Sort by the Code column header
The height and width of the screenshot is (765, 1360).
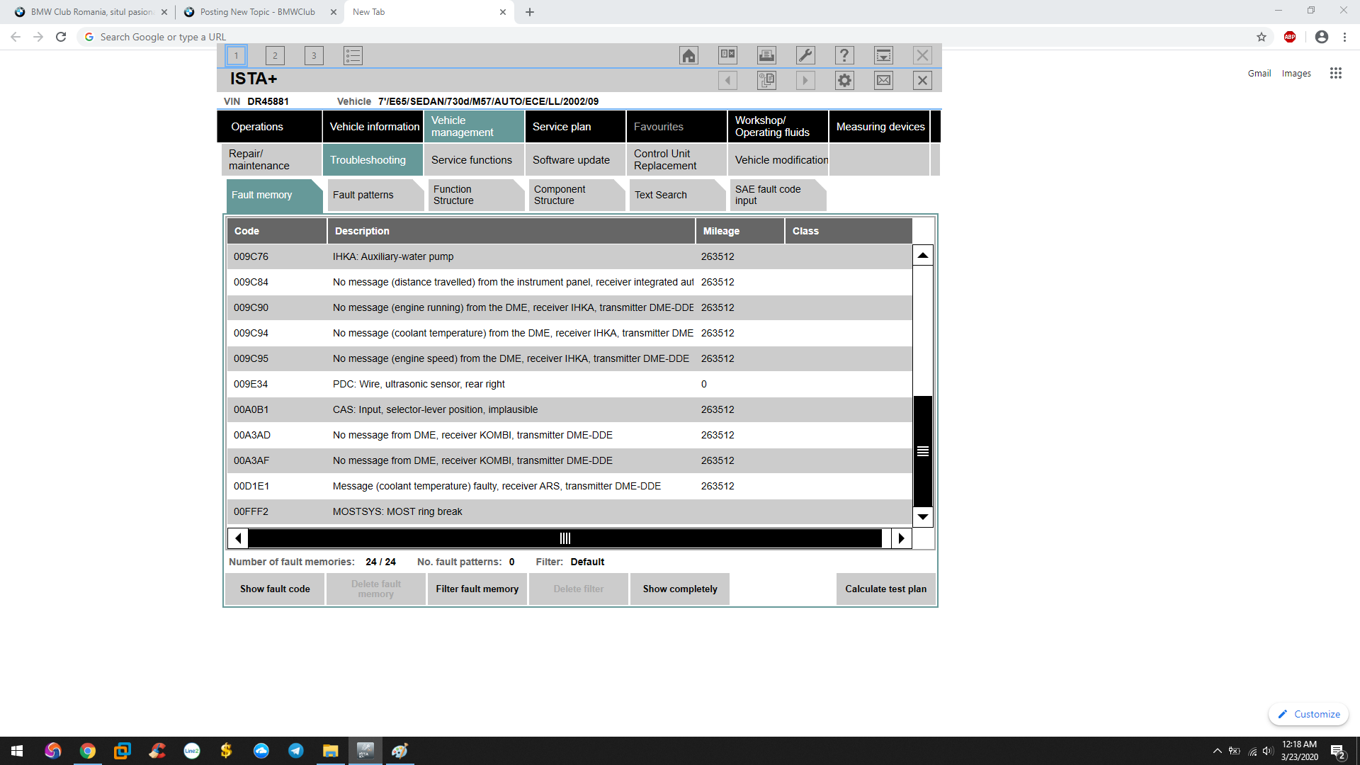coord(277,231)
